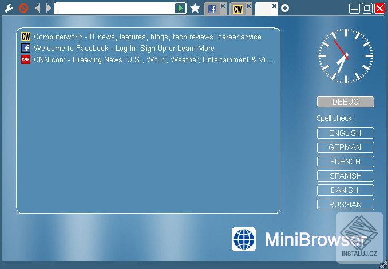Close the Computerworld CW tab
Screen dimensions: 388x269
249,6
